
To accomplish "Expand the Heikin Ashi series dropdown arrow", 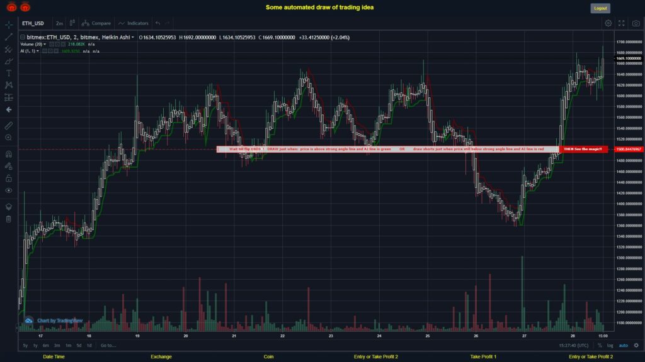I will coord(132,37).
